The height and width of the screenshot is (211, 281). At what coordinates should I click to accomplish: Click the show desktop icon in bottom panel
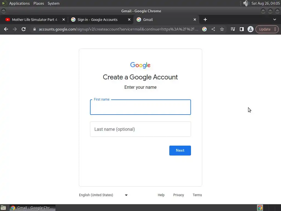(x=3, y=208)
